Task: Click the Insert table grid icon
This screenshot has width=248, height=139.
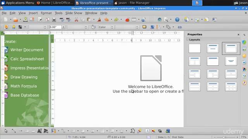Action: point(134,20)
